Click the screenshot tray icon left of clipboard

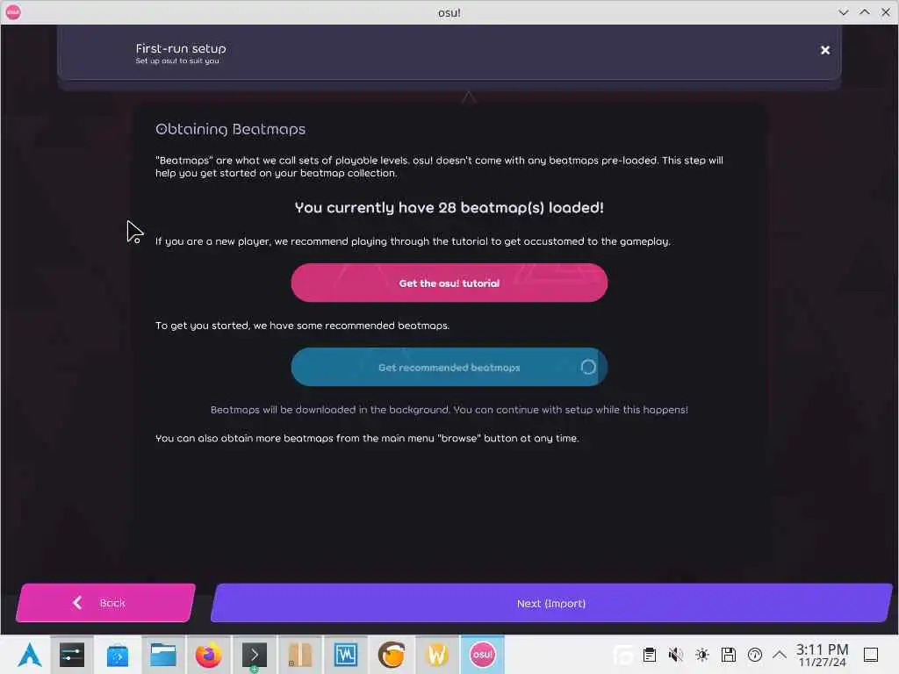(623, 655)
